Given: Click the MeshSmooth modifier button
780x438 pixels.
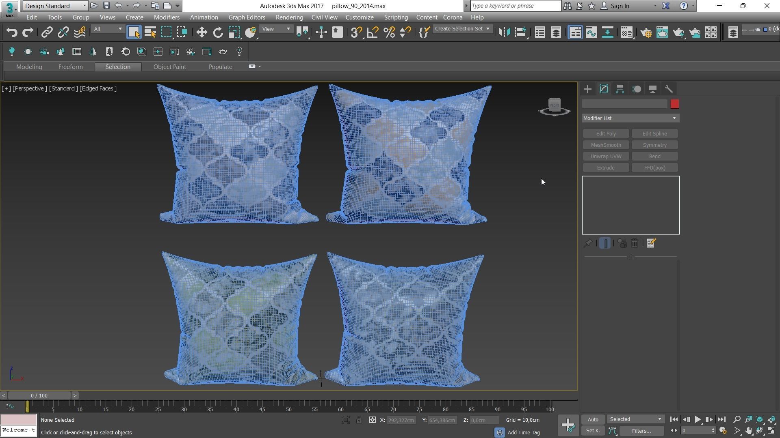Looking at the screenshot, I should (x=606, y=145).
